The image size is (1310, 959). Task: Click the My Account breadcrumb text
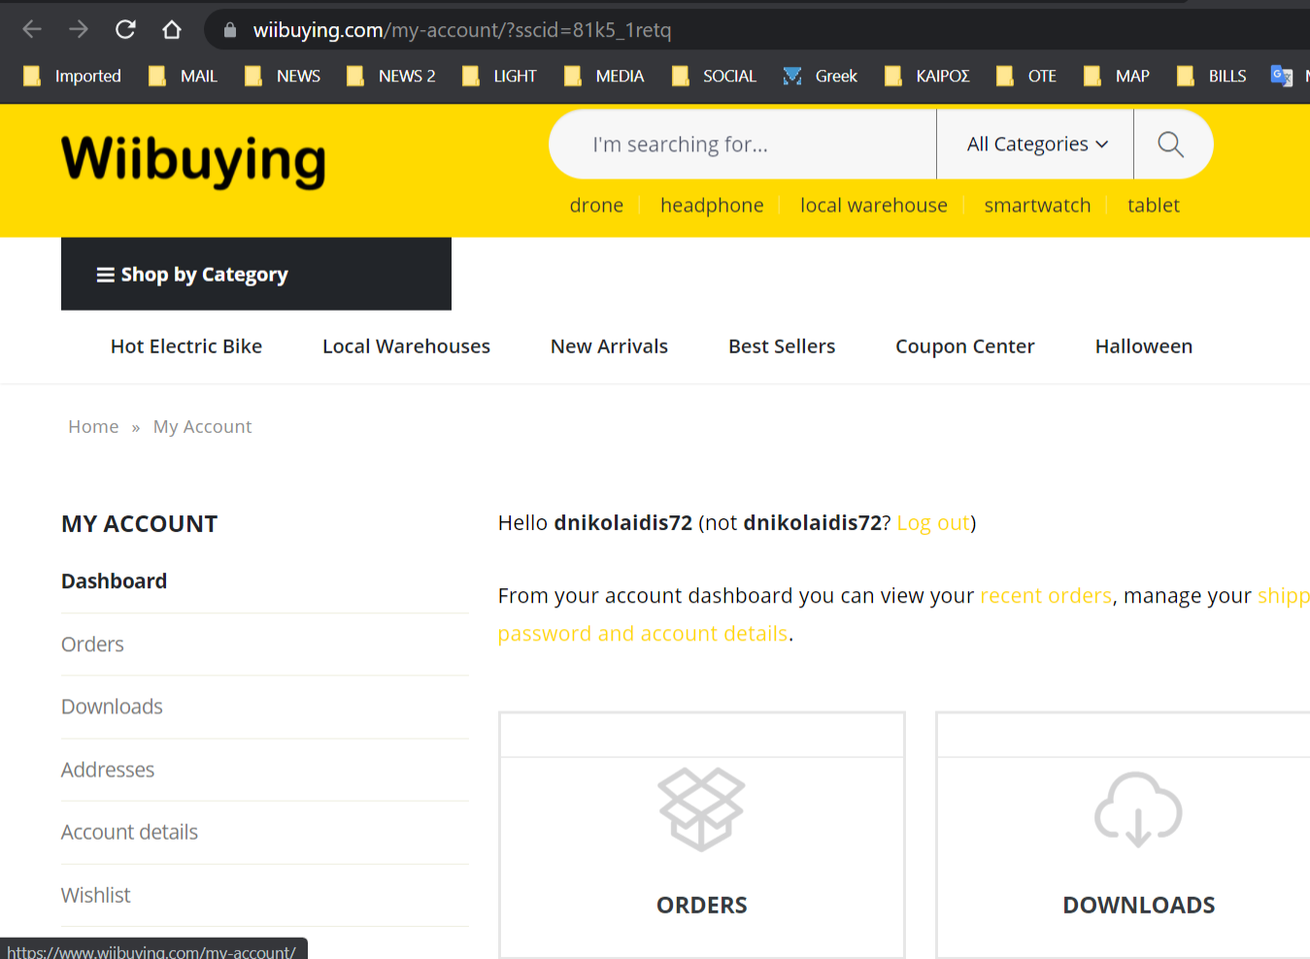pos(202,426)
